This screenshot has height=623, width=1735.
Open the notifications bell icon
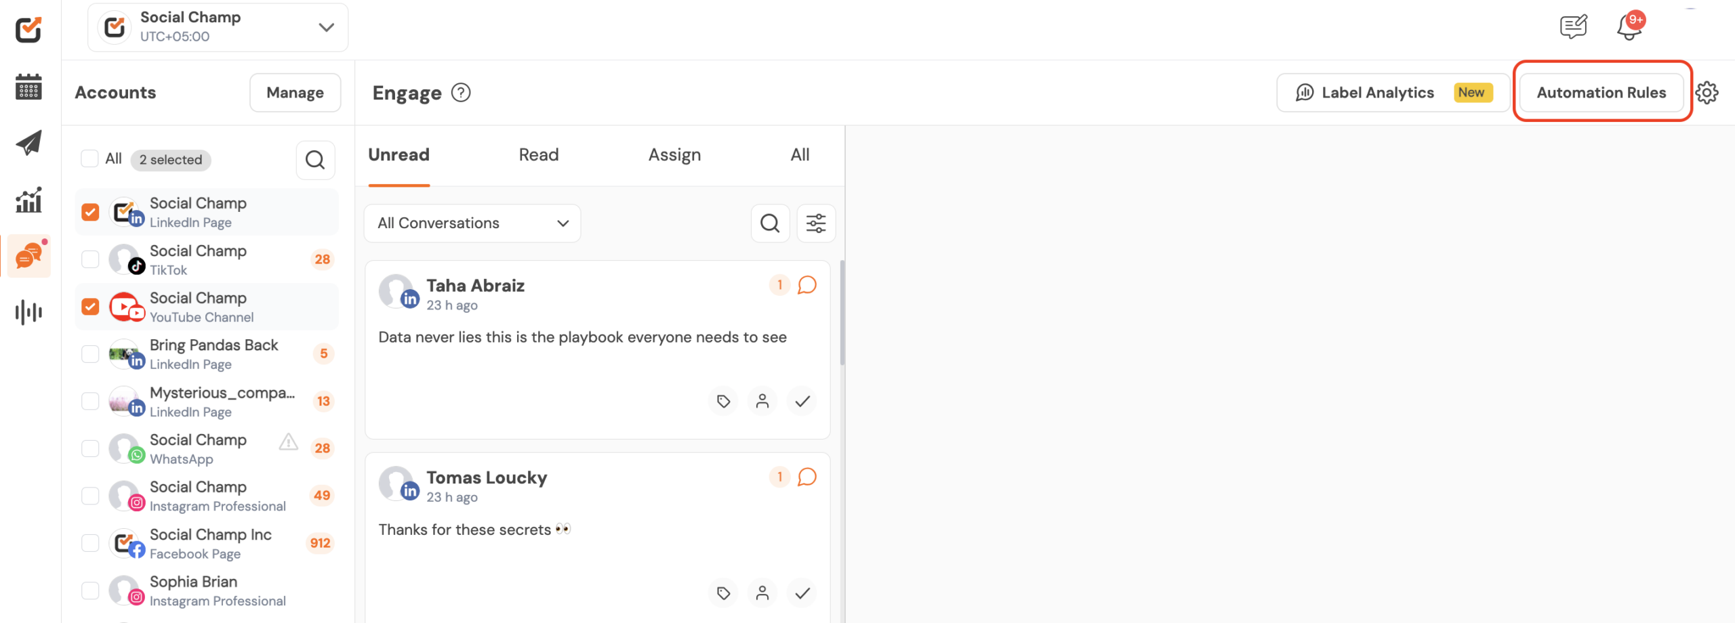pyautogui.click(x=1629, y=28)
